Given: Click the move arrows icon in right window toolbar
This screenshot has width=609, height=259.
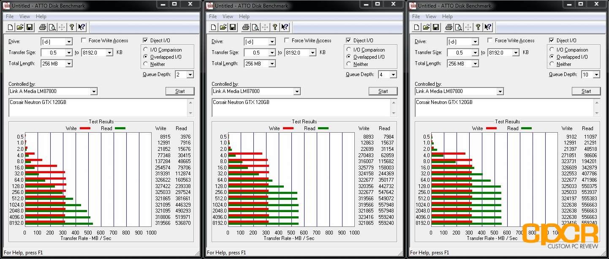Looking at the screenshot, I should (x=468, y=27).
